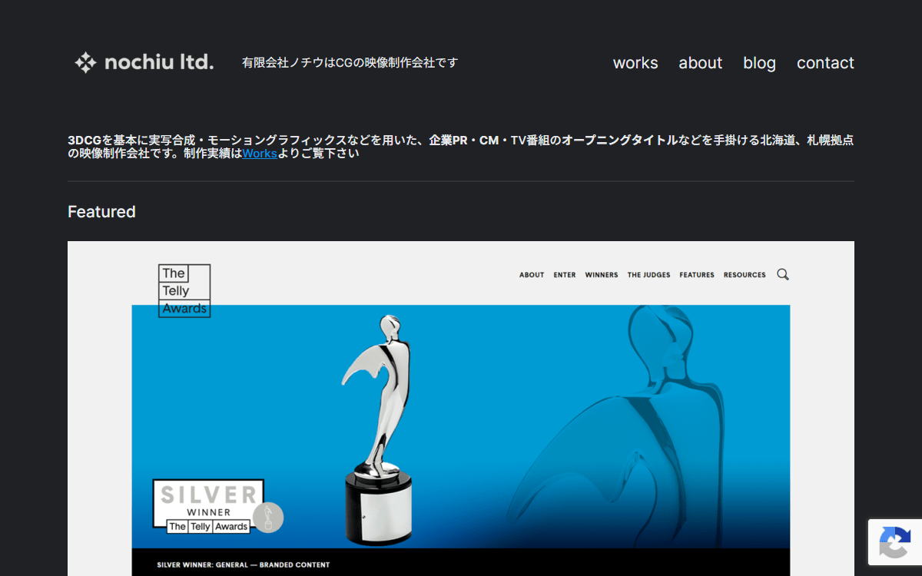Open the blog page
Screen dimensions: 922x576
point(759,63)
